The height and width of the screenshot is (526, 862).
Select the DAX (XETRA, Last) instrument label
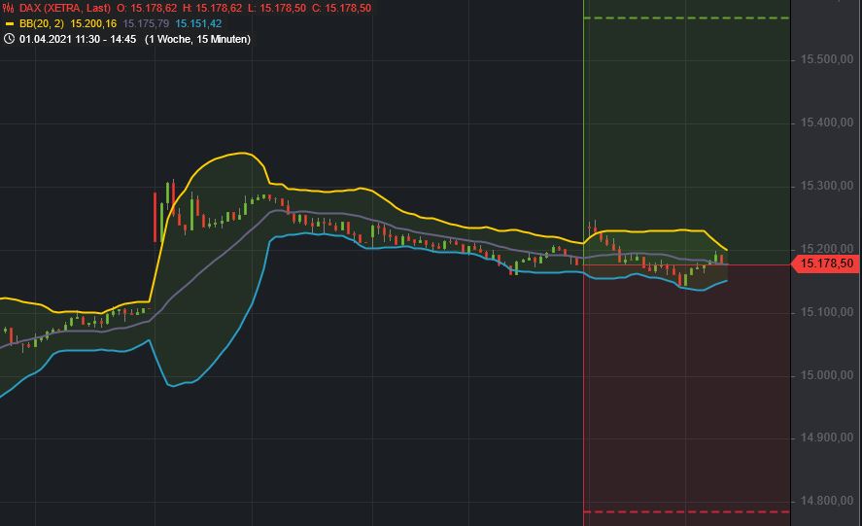coord(65,8)
